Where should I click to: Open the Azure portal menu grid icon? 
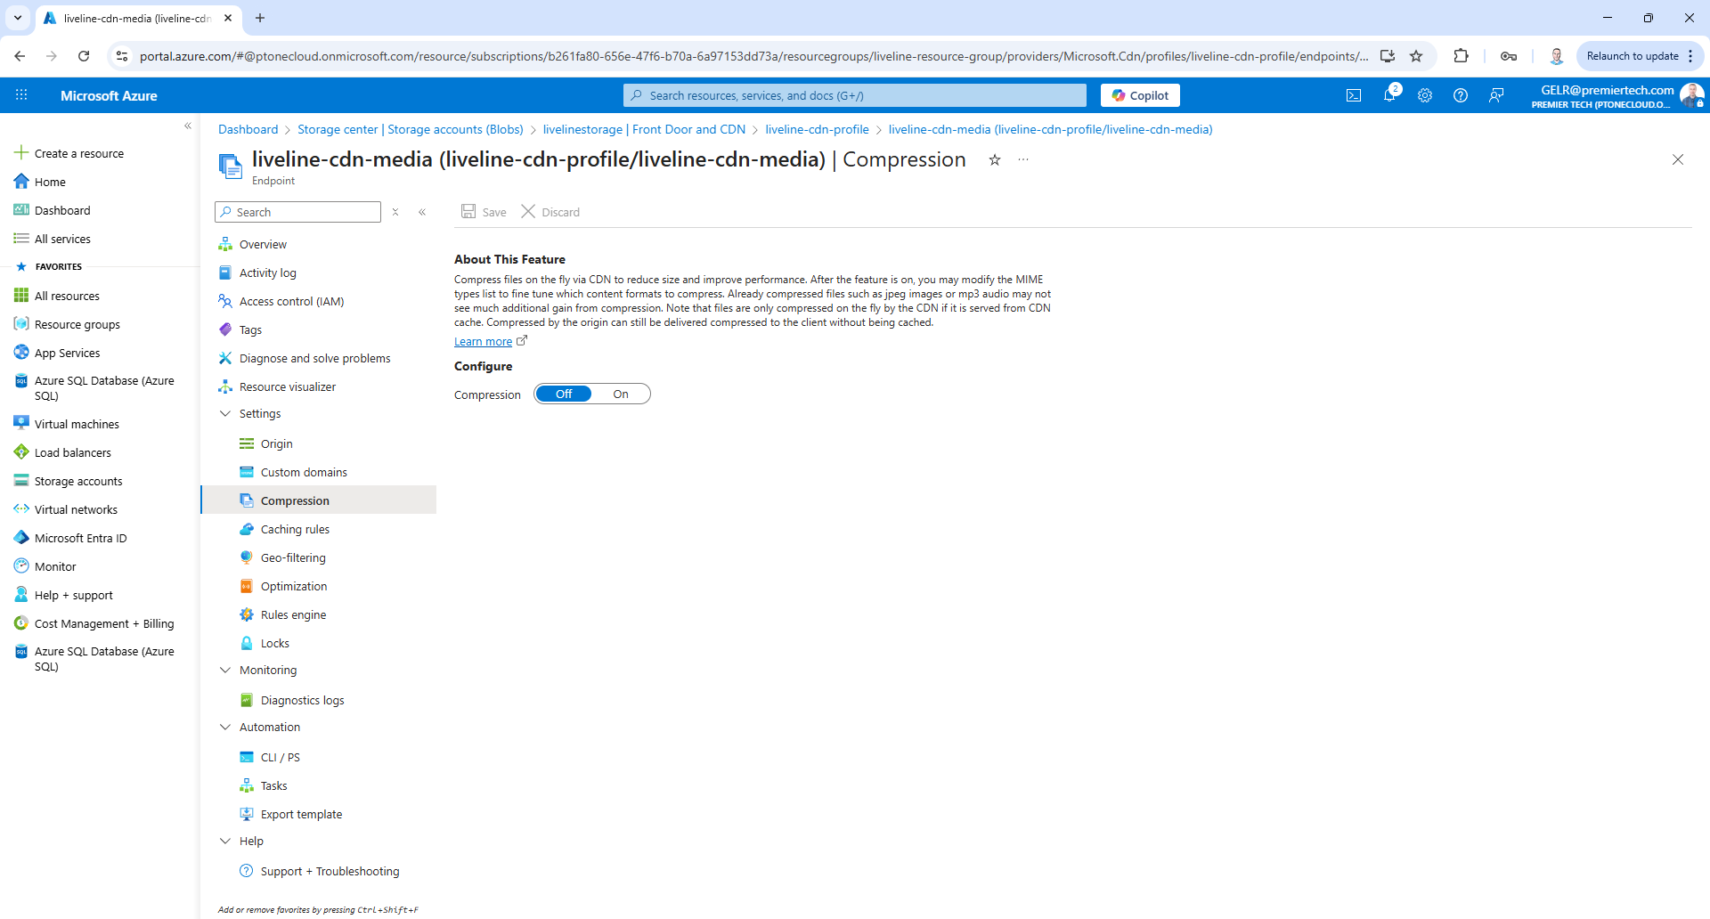(21, 95)
